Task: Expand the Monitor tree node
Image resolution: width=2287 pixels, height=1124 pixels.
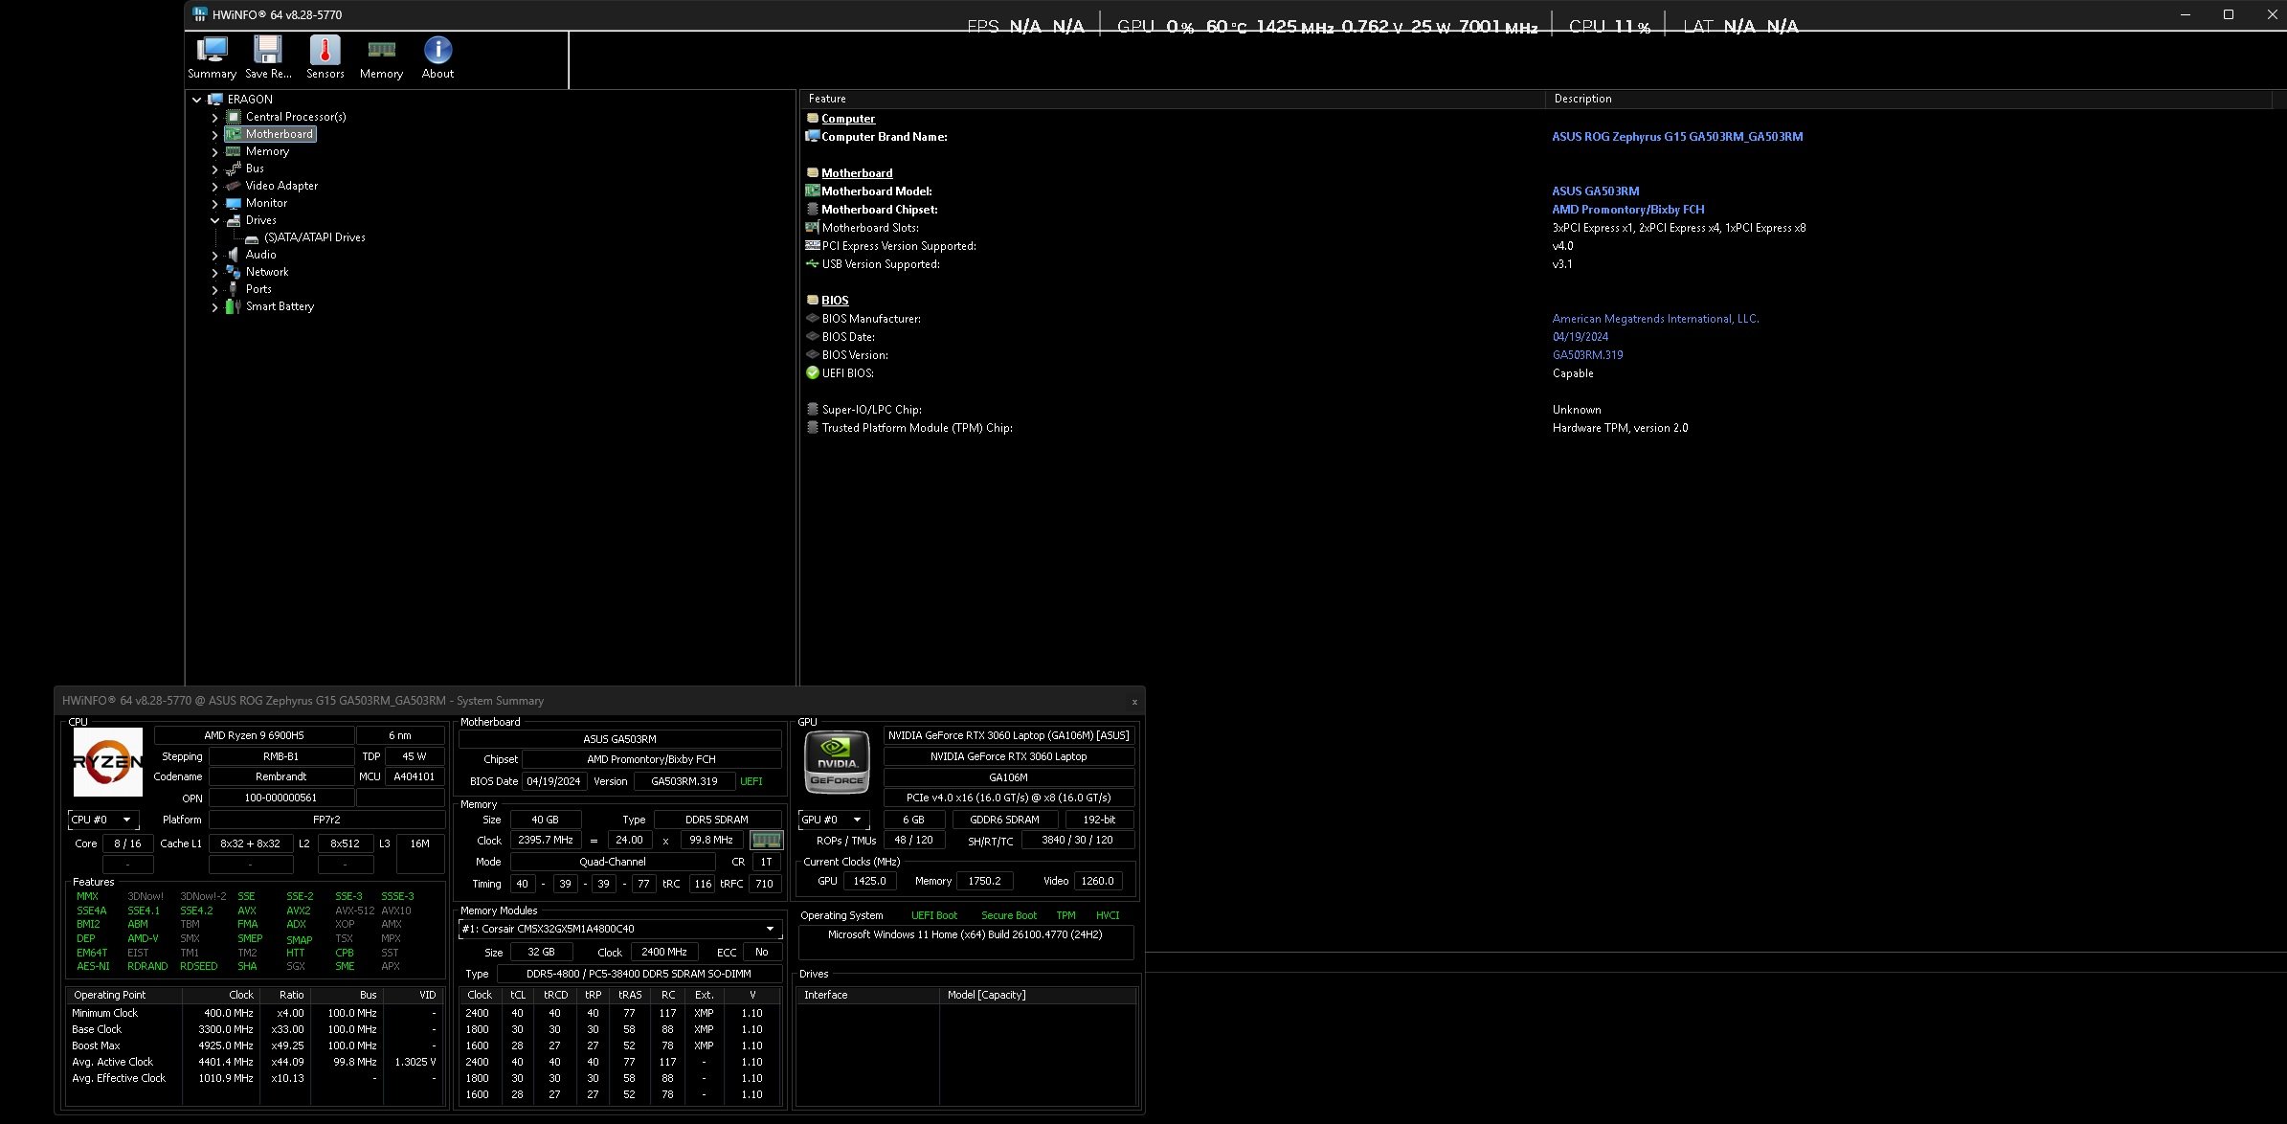Action: (x=214, y=204)
